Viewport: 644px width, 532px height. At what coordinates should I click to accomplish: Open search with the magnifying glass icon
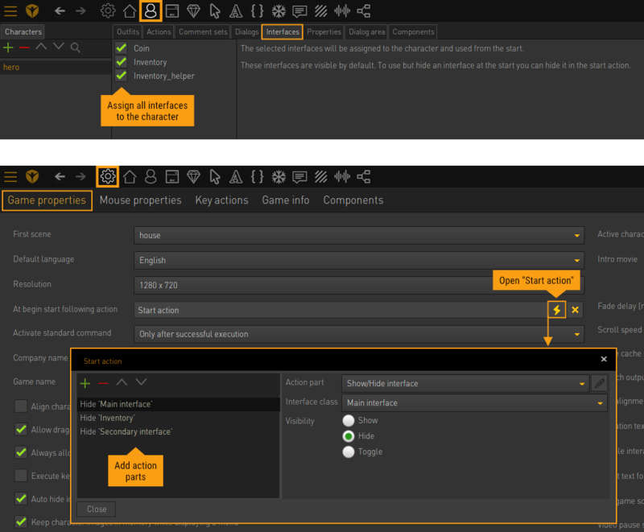coord(76,47)
